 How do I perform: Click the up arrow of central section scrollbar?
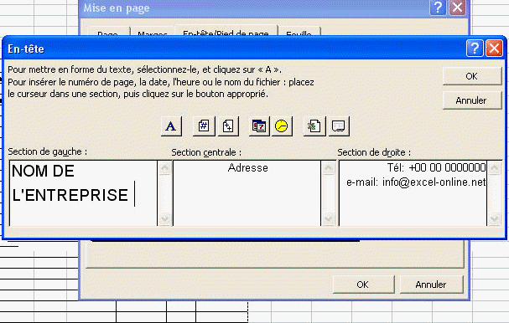pyautogui.click(x=328, y=168)
